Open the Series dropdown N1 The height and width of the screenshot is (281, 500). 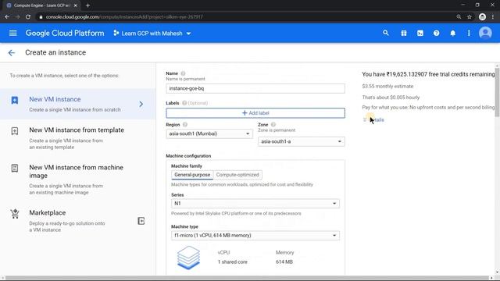(255, 203)
